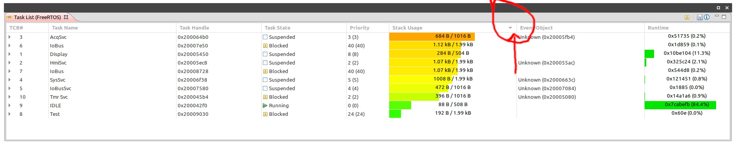
Task: Sort by Task Handle column header
Action: pyautogui.click(x=219, y=28)
